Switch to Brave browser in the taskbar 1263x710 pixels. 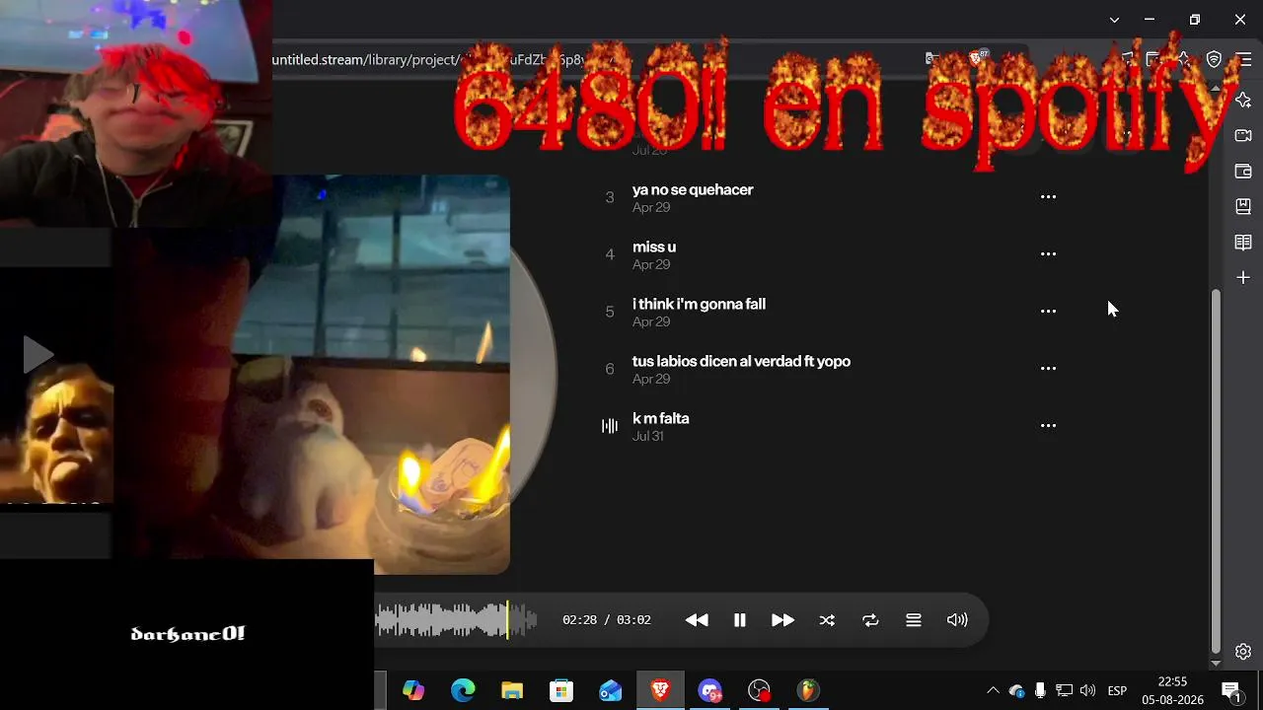point(660,690)
